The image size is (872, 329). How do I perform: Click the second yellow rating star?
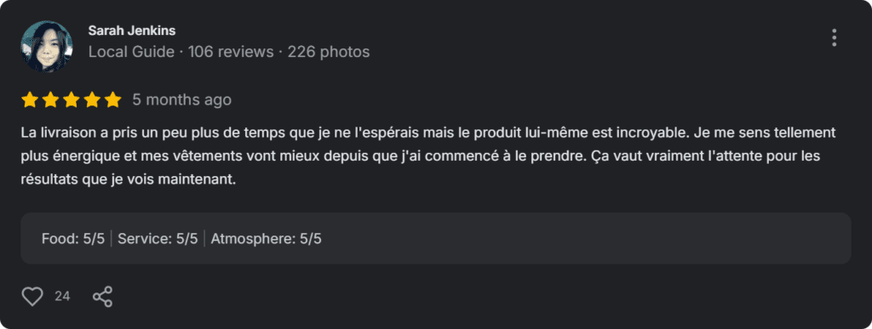click(50, 99)
